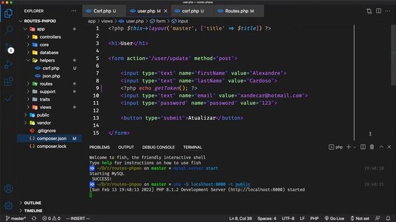Split the terminal panel

point(363,147)
